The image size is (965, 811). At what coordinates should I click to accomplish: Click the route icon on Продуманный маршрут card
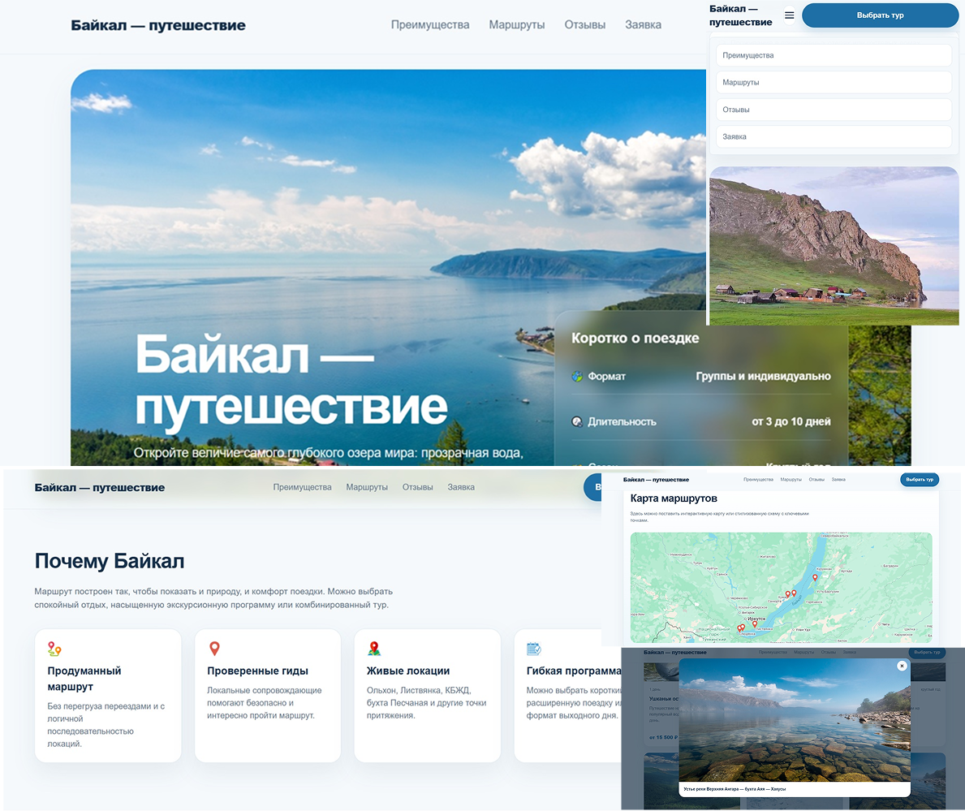pos(54,649)
